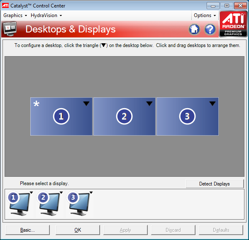249x240 pixels.
Task: Click the Desktops & Displays monitor header icon
Action: click(10, 29)
